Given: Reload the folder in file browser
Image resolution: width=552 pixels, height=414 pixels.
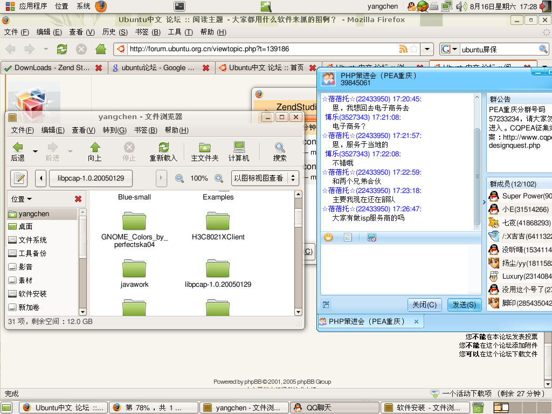Looking at the screenshot, I should click(163, 151).
